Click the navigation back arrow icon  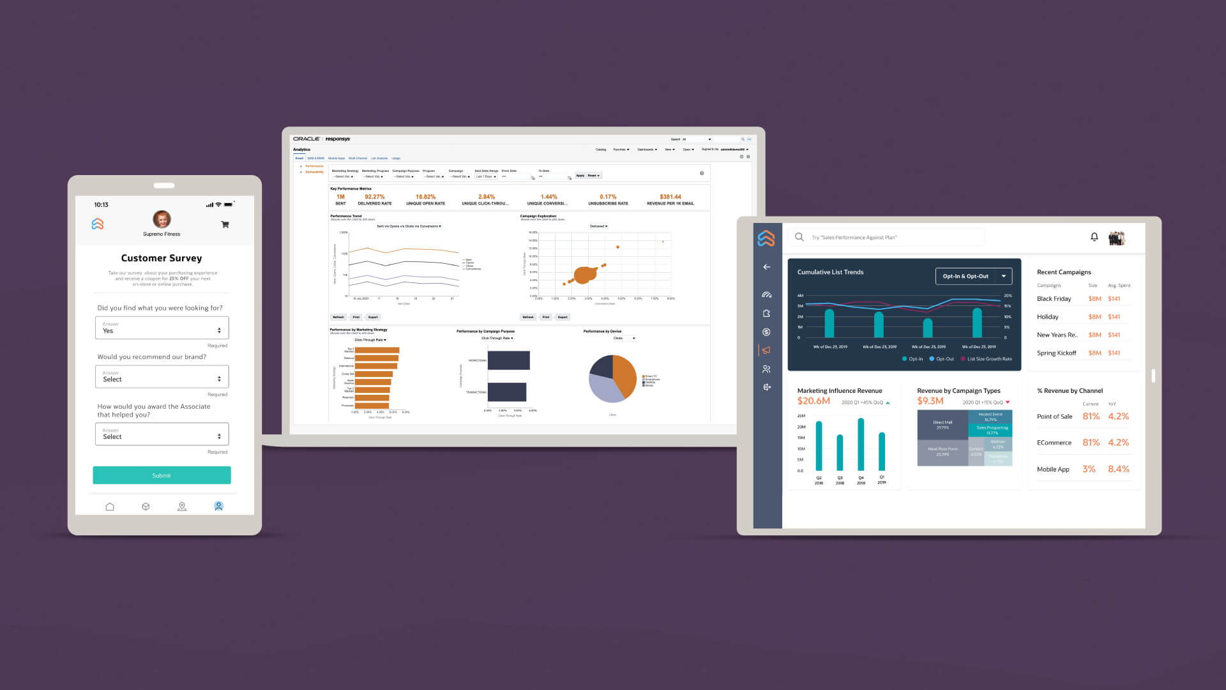coord(766,267)
